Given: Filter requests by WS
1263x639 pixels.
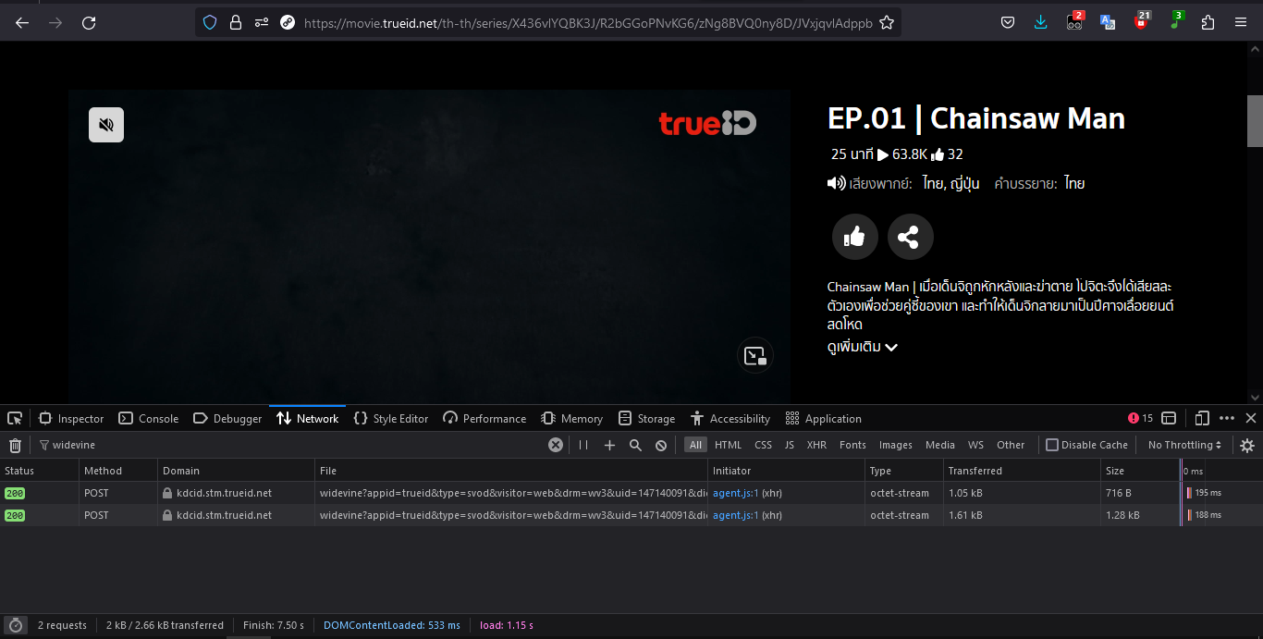Looking at the screenshot, I should [975, 445].
